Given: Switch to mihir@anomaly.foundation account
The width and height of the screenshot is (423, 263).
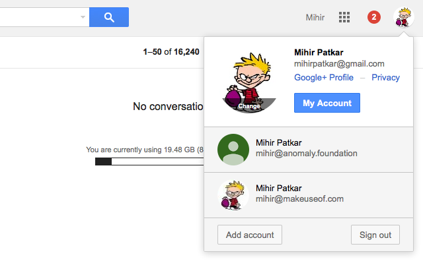Looking at the screenshot, I should [309, 150].
